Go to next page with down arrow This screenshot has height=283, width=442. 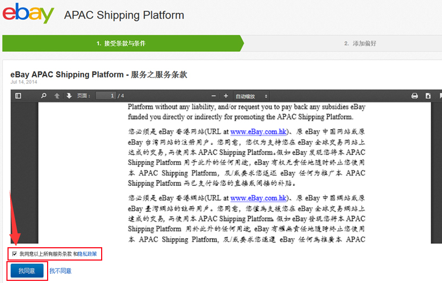(x=69, y=96)
